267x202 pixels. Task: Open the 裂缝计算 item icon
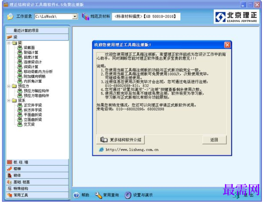click(20, 52)
